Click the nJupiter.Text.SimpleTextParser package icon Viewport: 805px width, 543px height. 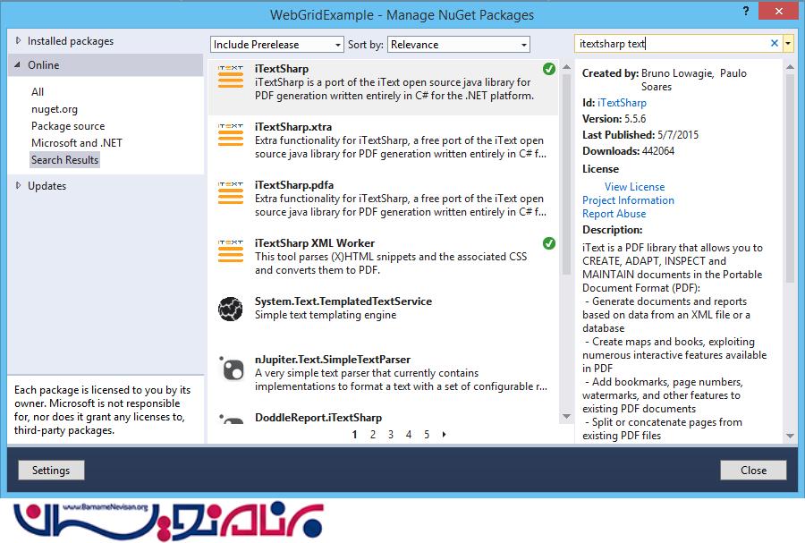231,368
